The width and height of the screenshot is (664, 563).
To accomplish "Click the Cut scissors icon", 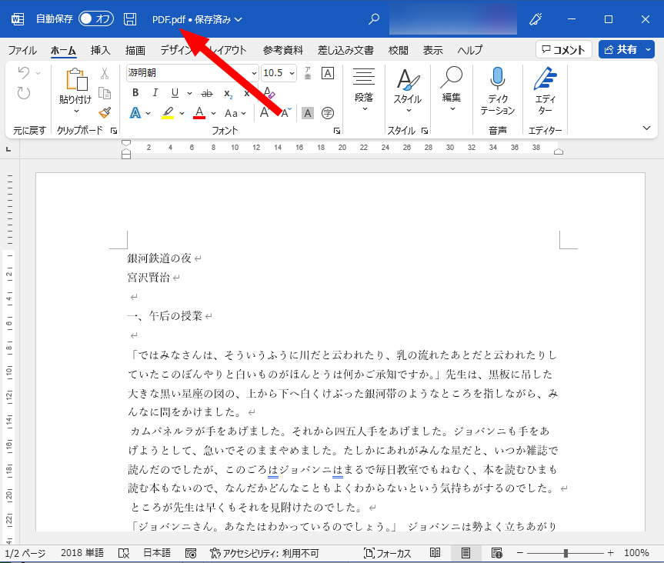I will coord(104,73).
